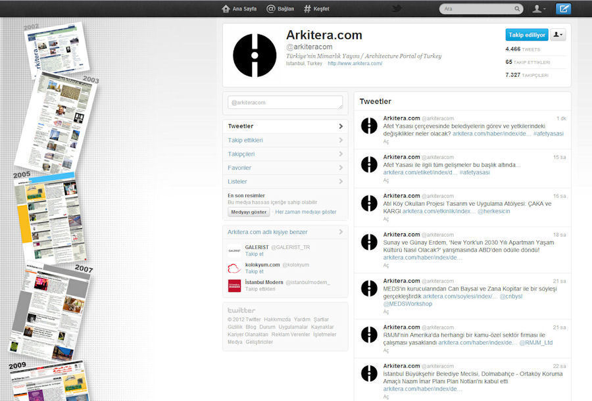Click the Medyayı göster button
The width and height of the screenshot is (592, 401).
pyautogui.click(x=249, y=212)
